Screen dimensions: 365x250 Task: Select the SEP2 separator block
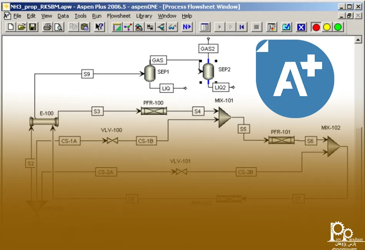208,71
